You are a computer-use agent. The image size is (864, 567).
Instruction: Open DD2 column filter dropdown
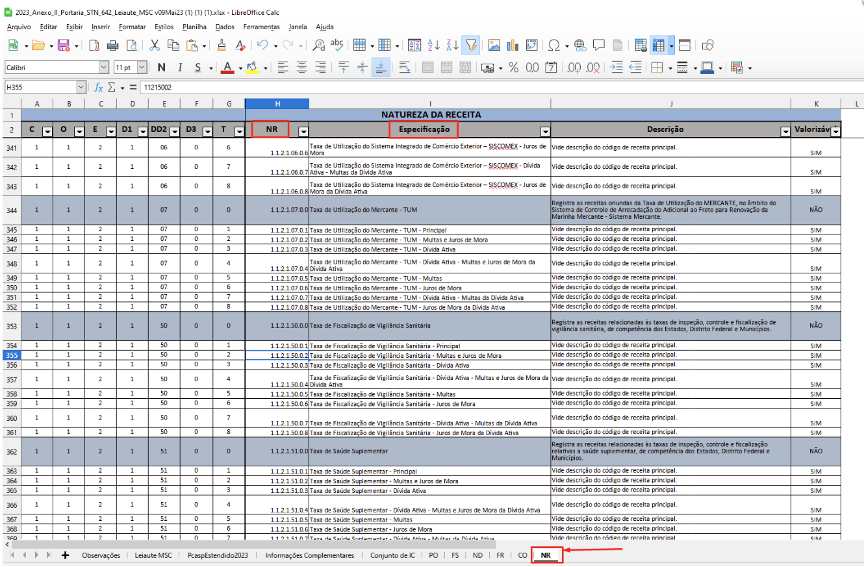coord(174,132)
